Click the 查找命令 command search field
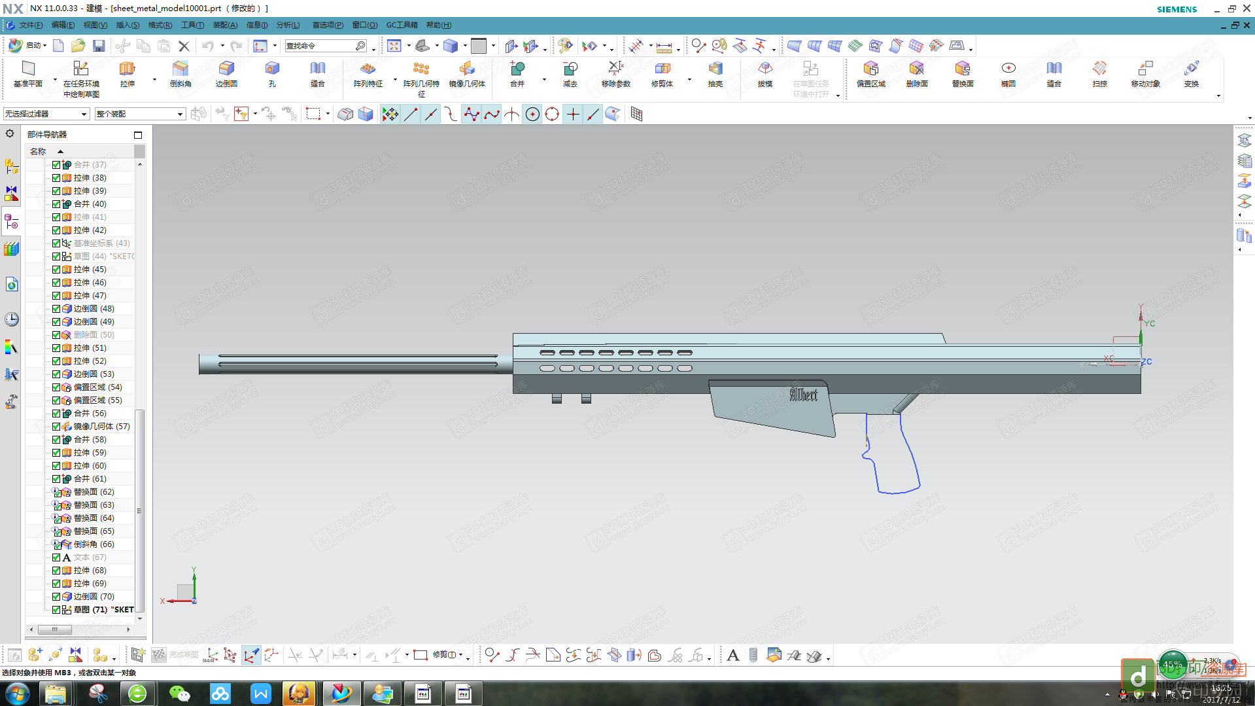 pos(320,46)
